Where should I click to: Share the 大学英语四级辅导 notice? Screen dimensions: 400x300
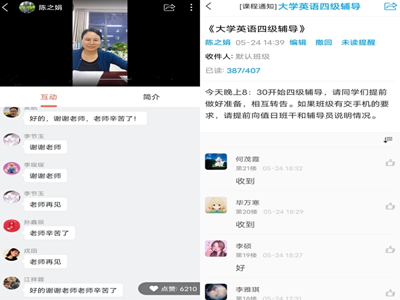[390, 6]
